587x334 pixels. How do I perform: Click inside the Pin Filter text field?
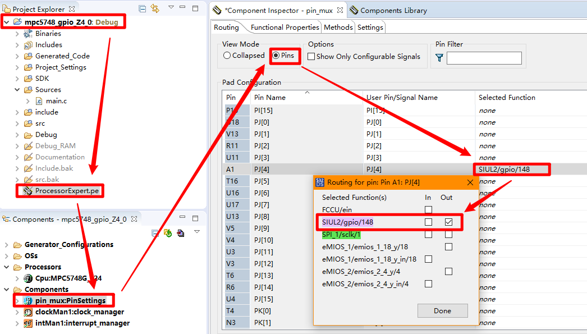coord(483,57)
